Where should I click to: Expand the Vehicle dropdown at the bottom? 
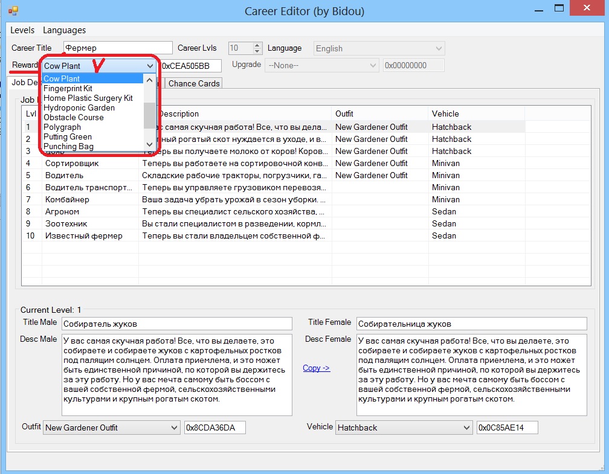click(466, 428)
